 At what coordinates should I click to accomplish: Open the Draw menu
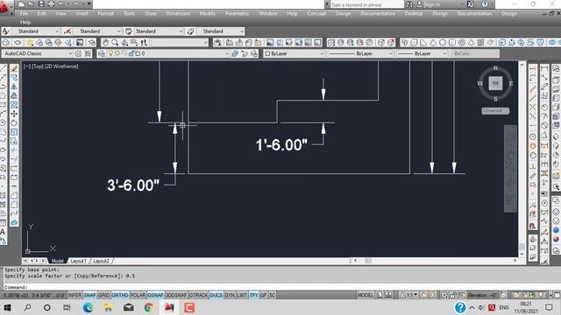(x=151, y=14)
